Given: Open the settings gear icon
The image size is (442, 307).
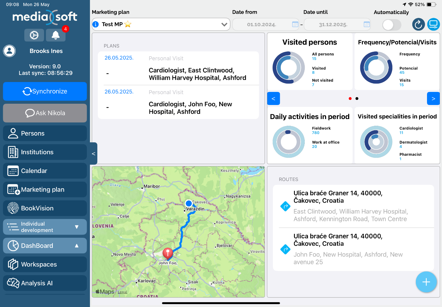Looking at the screenshot, I should (x=34, y=35).
